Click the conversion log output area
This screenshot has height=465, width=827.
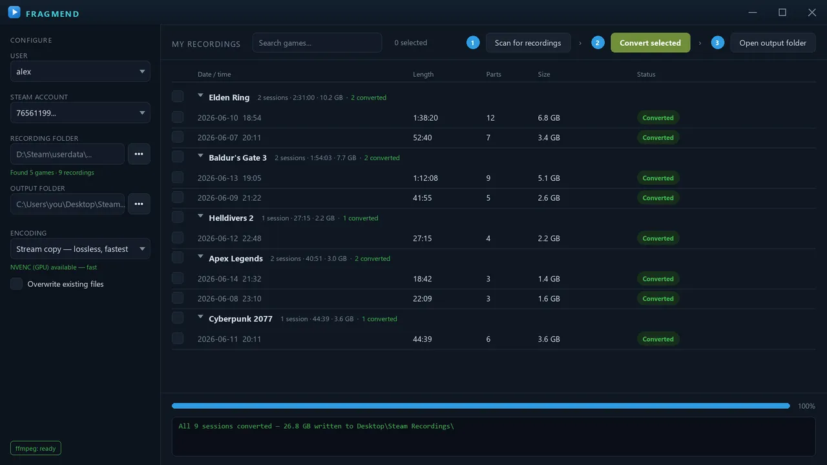[494, 437]
